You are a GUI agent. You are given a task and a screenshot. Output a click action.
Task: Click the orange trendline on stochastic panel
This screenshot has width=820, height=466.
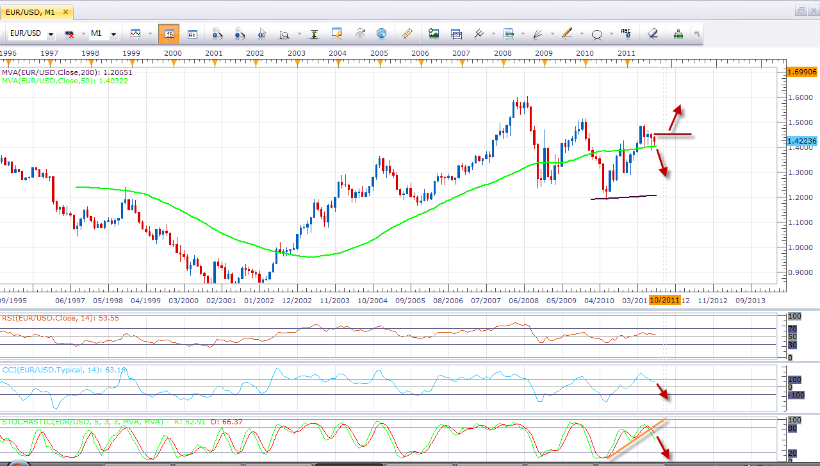[637, 438]
